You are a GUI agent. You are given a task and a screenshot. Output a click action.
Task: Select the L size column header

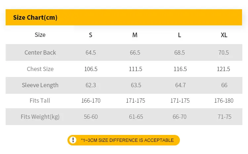click(180, 35)
